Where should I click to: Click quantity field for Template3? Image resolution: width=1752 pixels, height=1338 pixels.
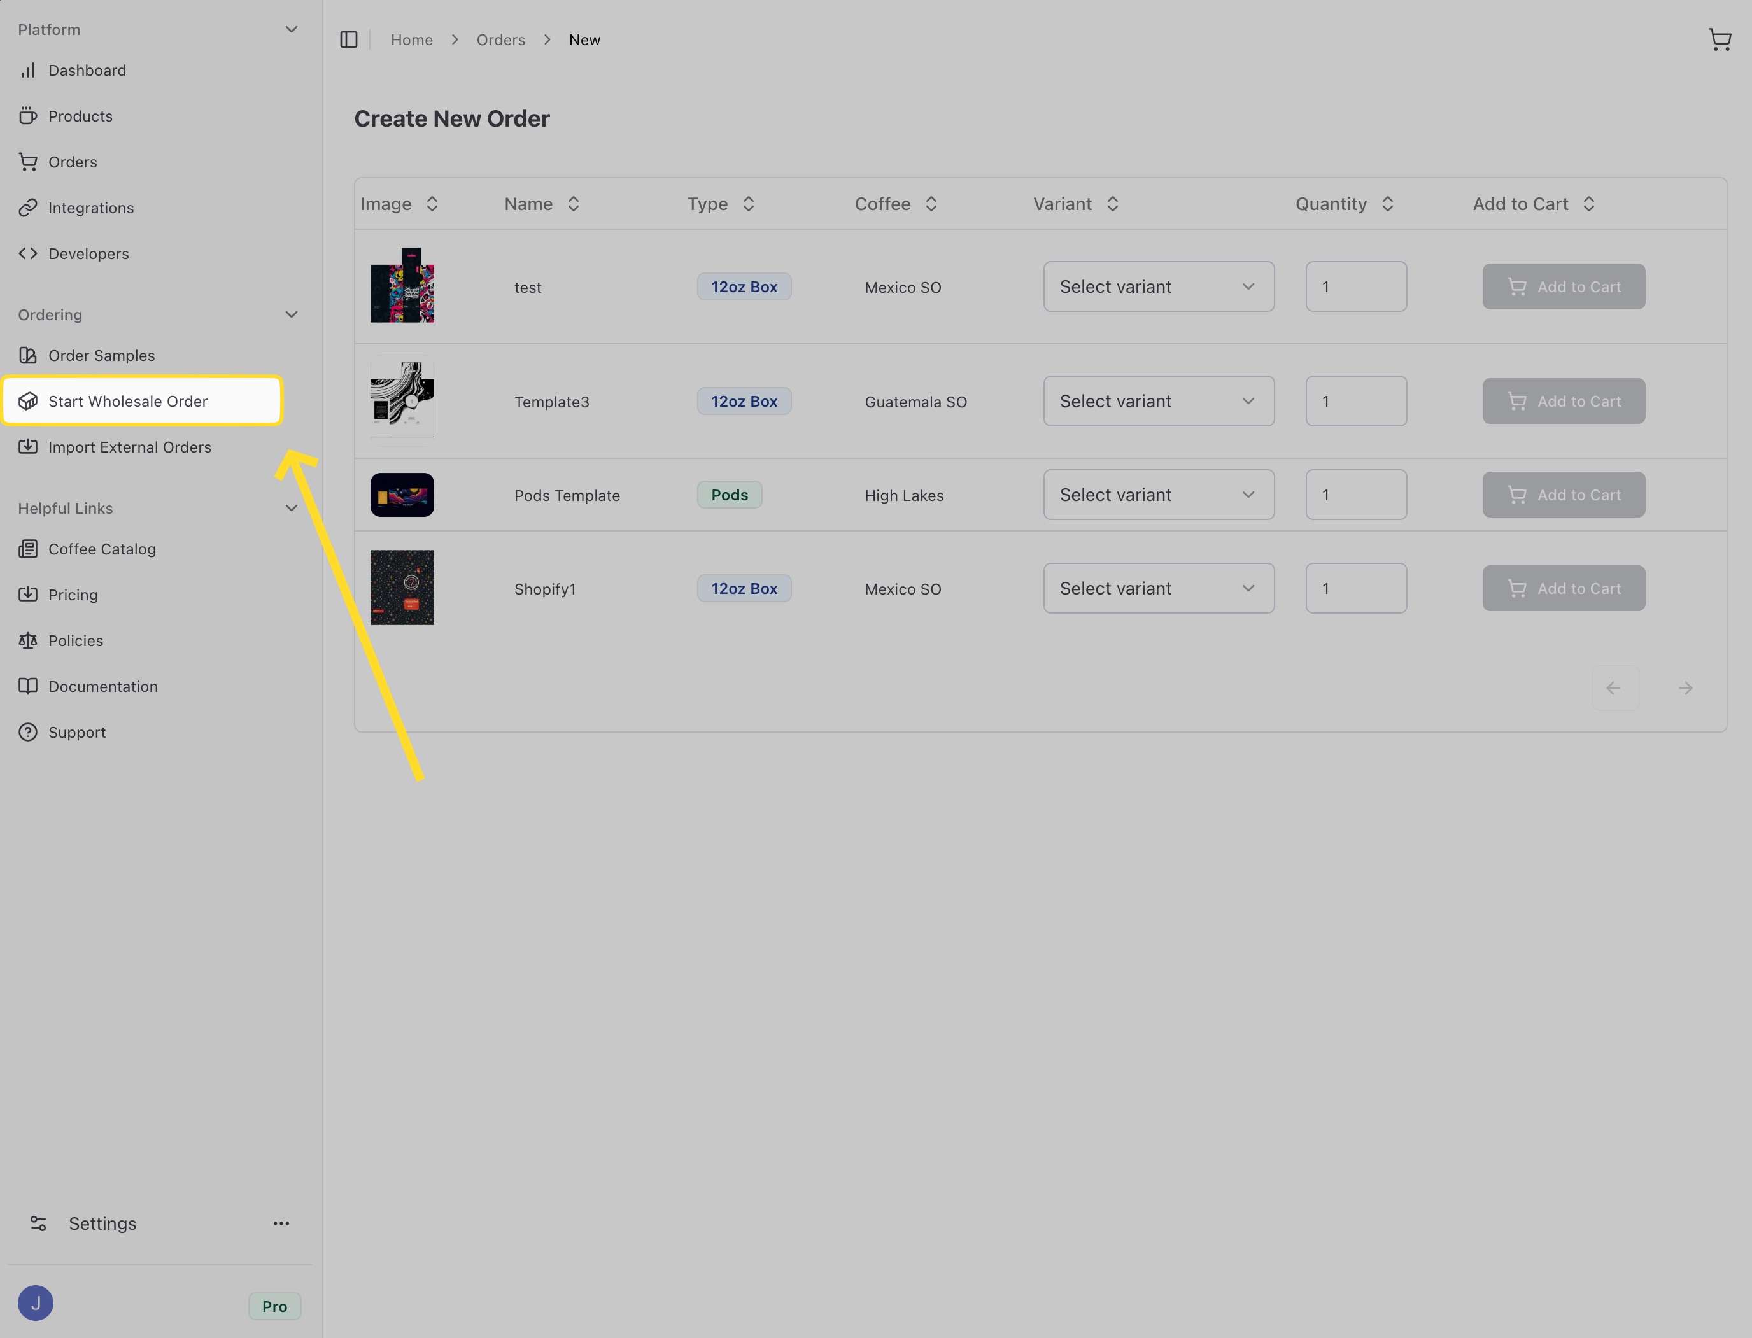coord(1355,402)
